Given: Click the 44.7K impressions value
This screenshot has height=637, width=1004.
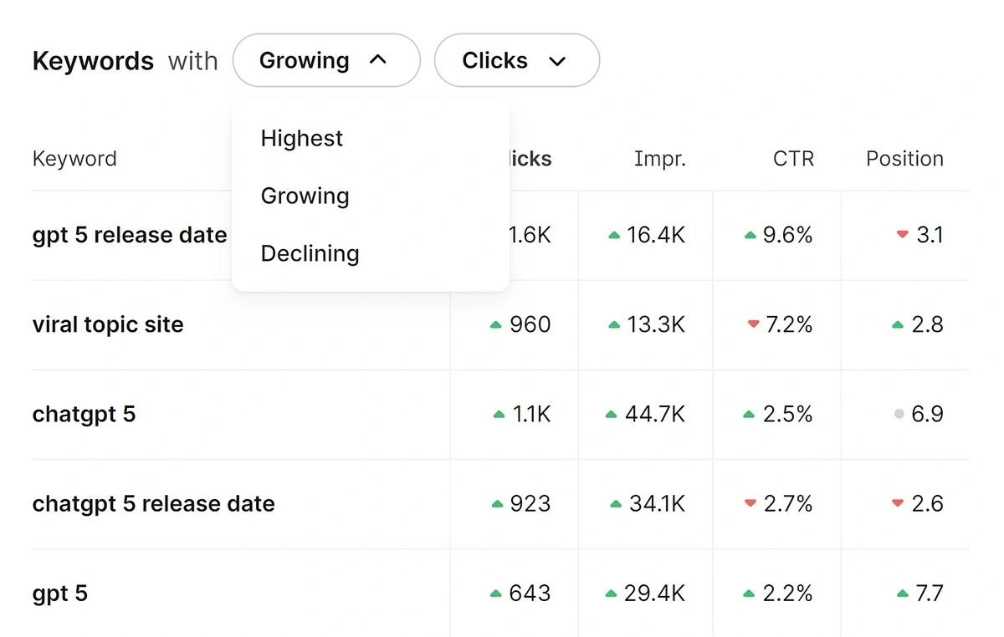Looking at the screenshot, I should tap(655, 414).
